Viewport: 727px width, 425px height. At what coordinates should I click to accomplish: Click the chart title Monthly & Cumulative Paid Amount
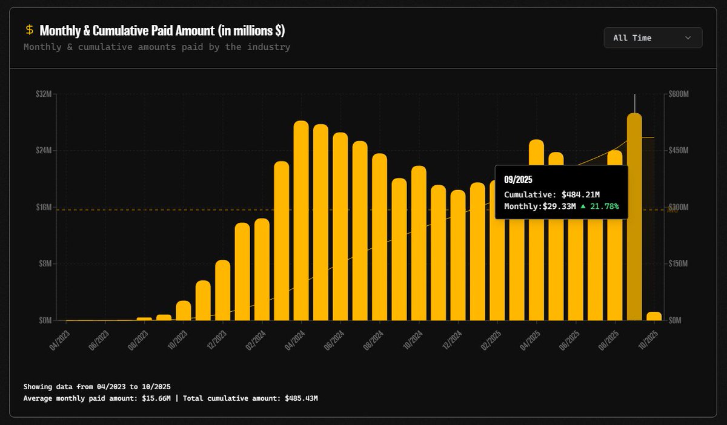pyautogui.click(x=161, y=30)
